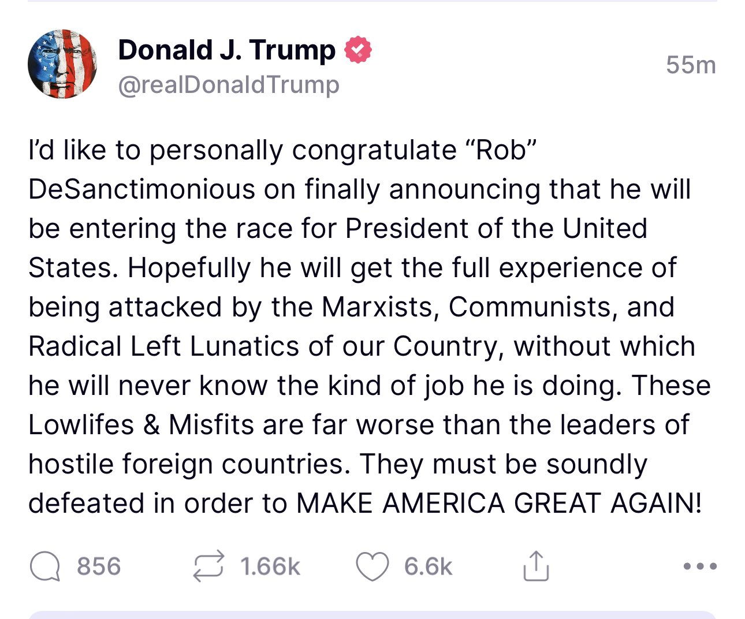Click the 6.6k likes count
Viewport: 745px width, 619px height.
click(428, 566)
